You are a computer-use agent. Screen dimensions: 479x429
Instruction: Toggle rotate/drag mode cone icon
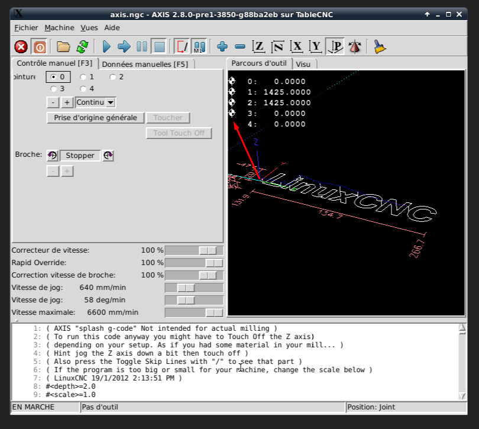355,47
